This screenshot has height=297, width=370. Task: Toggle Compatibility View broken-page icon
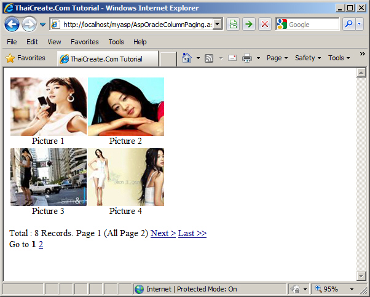click(x=233, y=25)
